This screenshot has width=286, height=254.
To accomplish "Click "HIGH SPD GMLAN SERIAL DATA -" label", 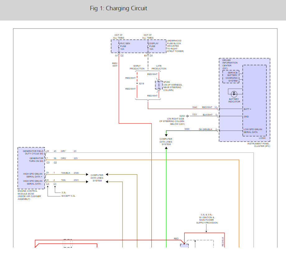I will 33,182.
